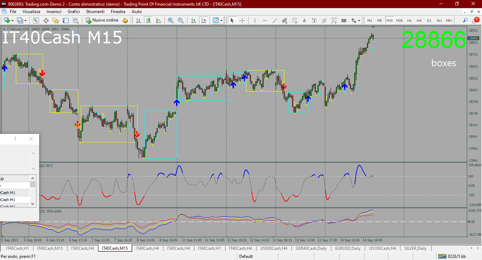Select the Rectangle shape tool

[344, 20]
